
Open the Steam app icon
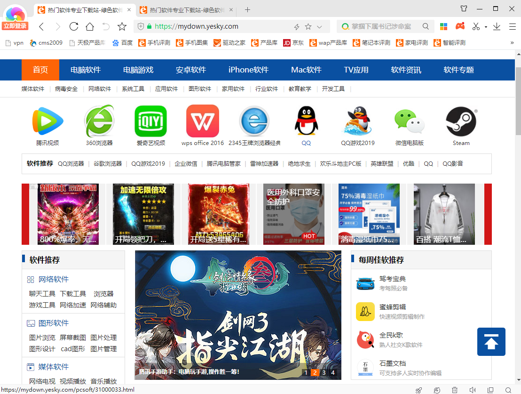[x=461, y=121]
